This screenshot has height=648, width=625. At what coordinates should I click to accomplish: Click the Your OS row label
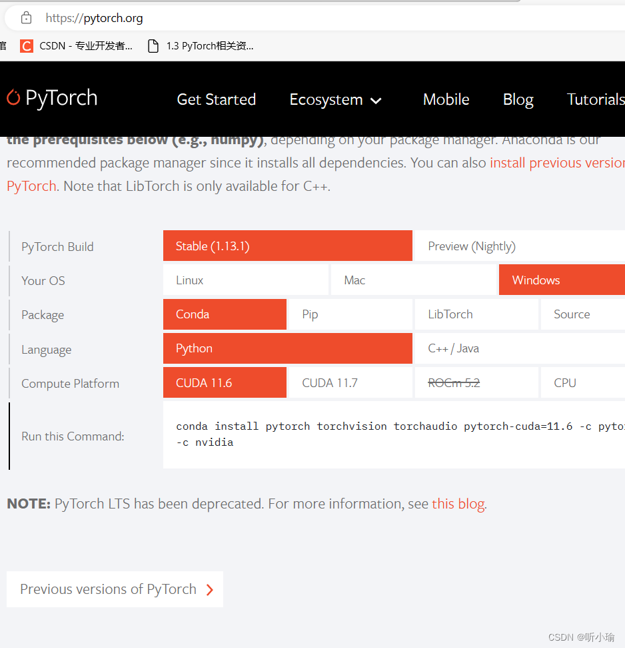click(x=43, y=280)
